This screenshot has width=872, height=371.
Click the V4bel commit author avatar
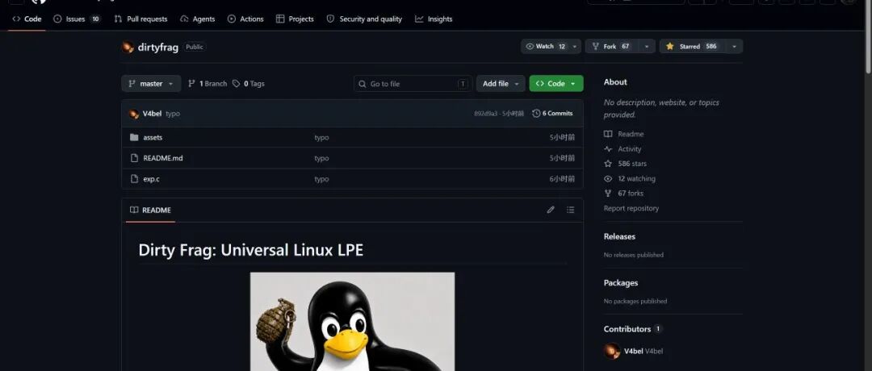(x=134, y=114)
